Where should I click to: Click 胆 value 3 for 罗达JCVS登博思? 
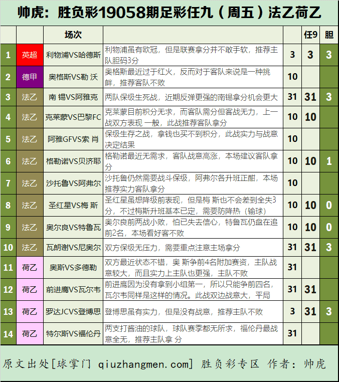pyautogui.click(x=329, y=312)
